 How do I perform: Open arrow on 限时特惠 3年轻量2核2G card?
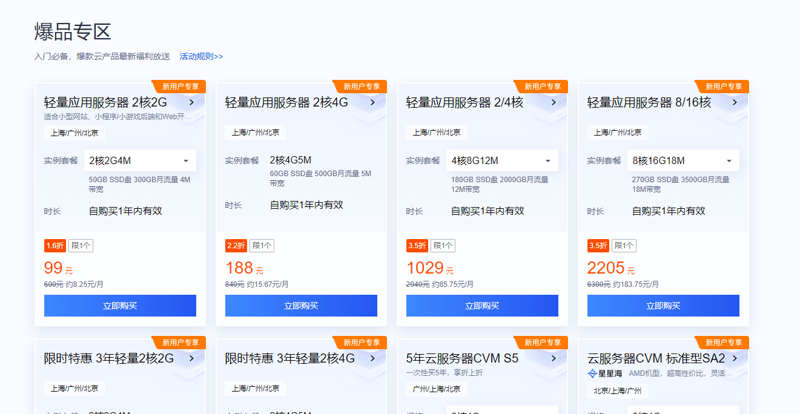(x=192, y=358)
